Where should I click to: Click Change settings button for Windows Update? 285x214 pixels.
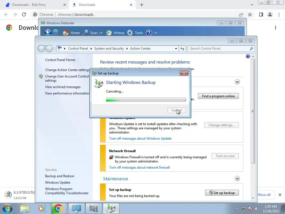coord(221,125)
